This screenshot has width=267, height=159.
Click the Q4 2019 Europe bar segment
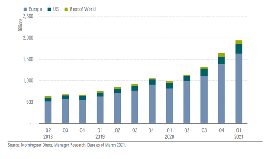click(x=152, y=104)
